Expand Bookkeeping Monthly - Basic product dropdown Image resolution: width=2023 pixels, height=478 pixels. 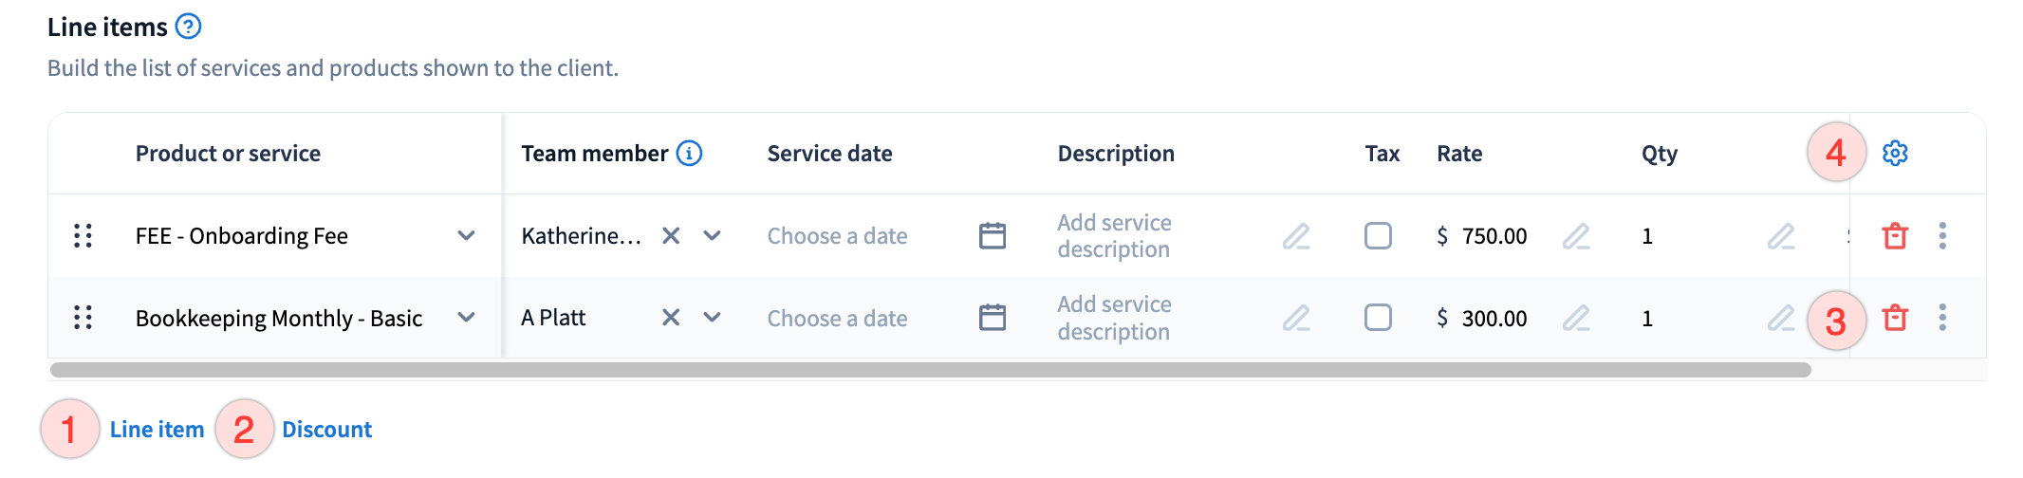coord(466,318)
